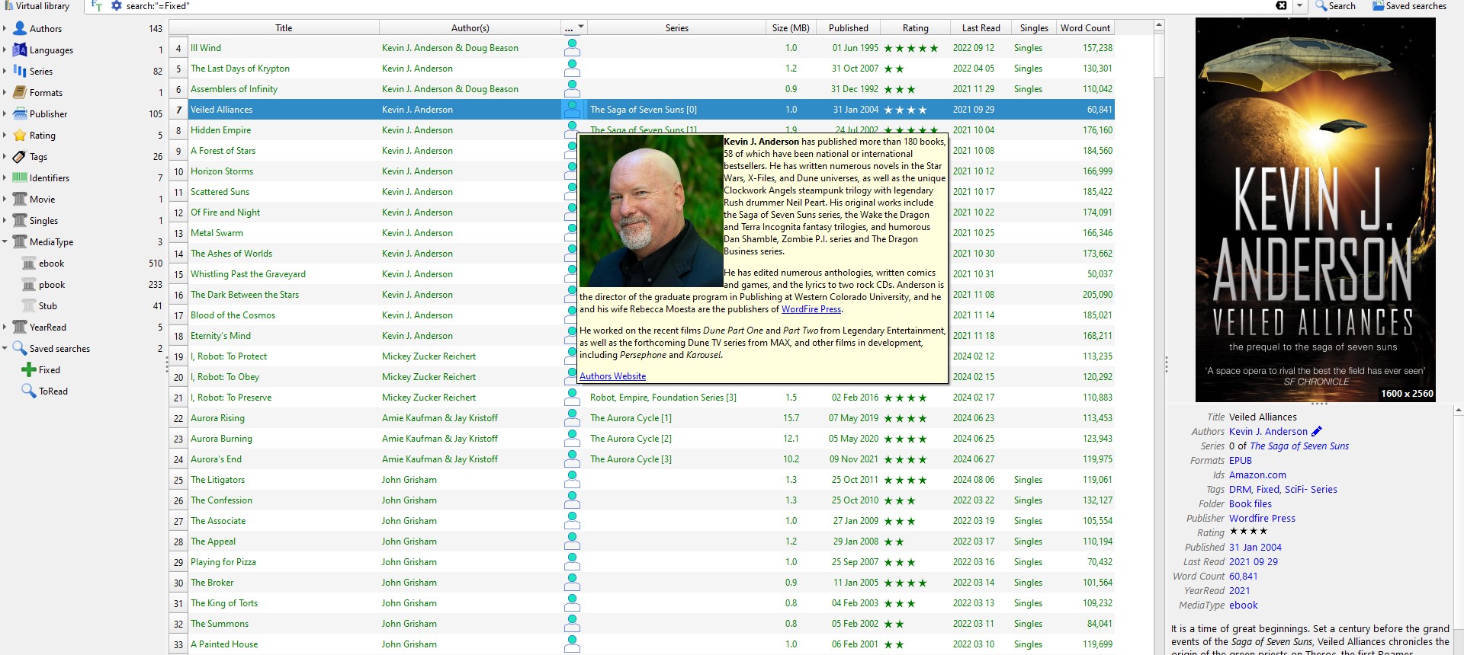
Task: Open full text search via FT icon
Action: coord(97,6)
